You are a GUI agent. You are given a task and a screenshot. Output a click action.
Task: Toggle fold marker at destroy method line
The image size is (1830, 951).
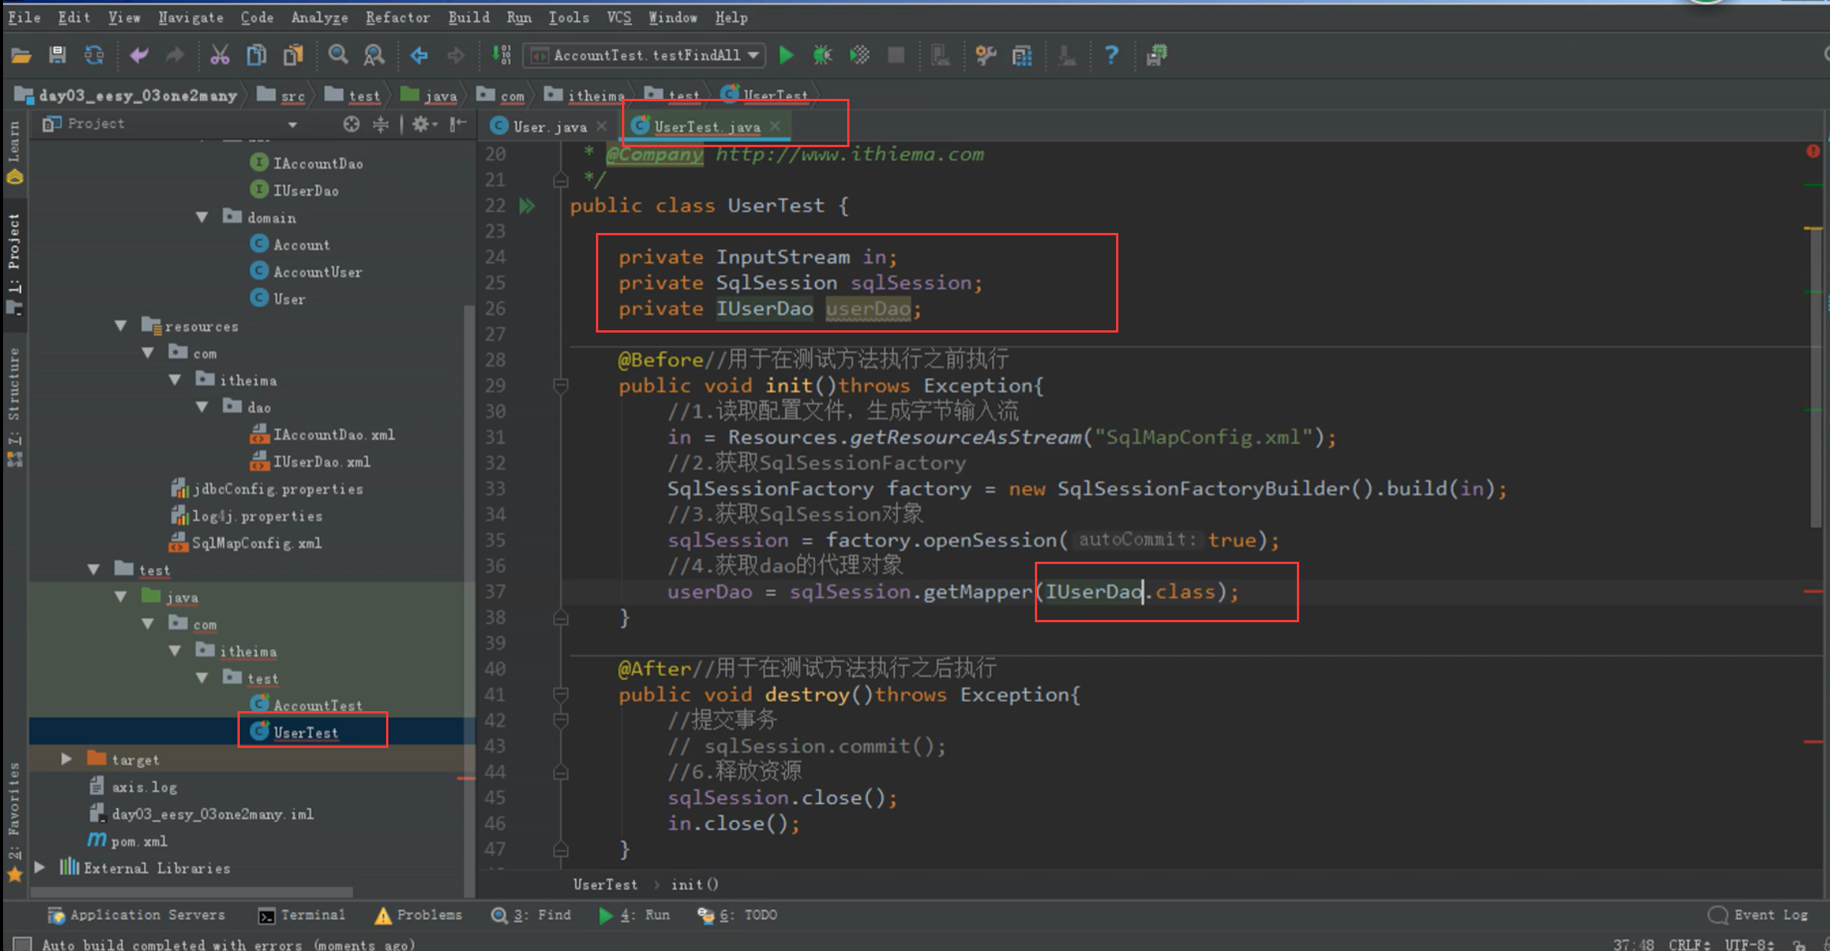(x=561, y=694)
